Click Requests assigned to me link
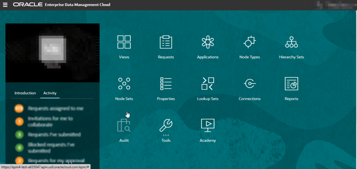357x169 pixels. point(56,108)
